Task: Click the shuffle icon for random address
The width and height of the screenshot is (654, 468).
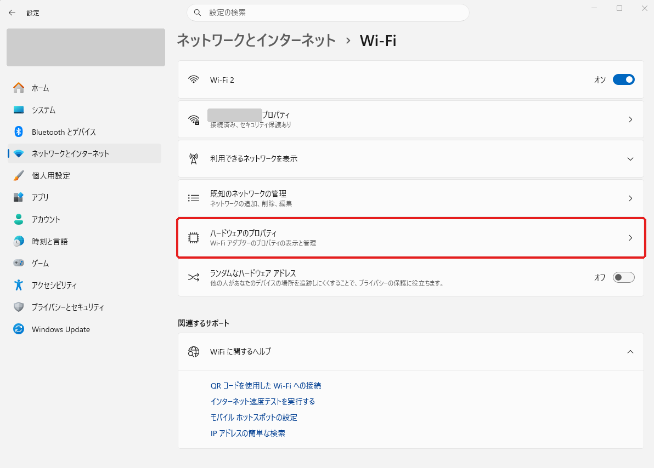Action: click(x=194, y=277)
